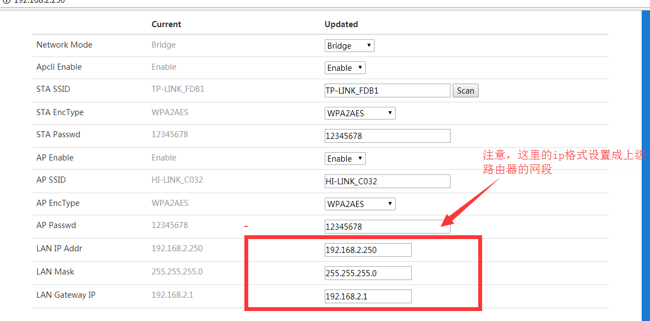650x321 pixels.
Task: Focus the LAN IP Addr field
Action: point(368,250)
